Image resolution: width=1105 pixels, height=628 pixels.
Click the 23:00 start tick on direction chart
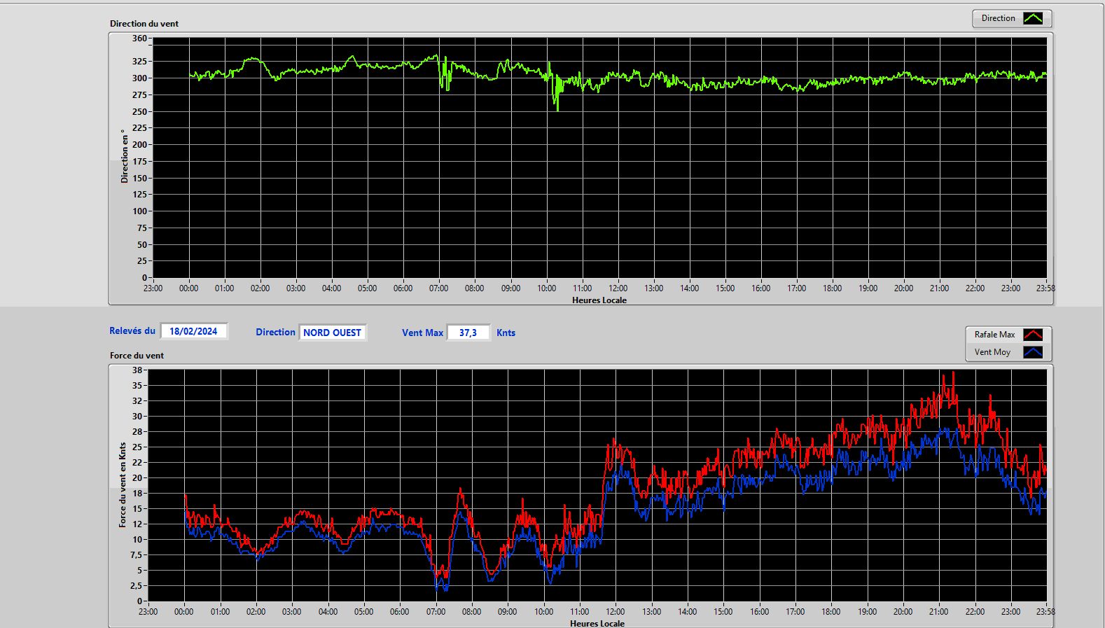(153, 288)
